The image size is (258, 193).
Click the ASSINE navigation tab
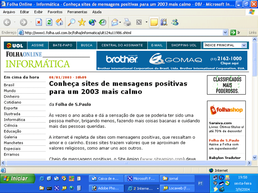tap(38, 45)
